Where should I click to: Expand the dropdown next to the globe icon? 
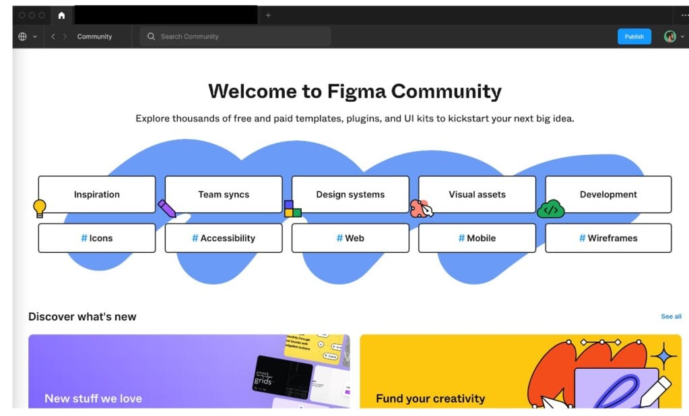click(x=35, y=36)
